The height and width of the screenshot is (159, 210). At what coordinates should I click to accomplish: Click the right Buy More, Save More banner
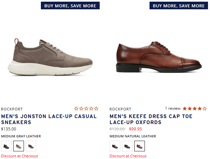tap(179, 6)
